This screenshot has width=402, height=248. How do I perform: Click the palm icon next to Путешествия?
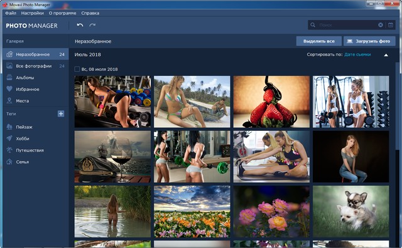tap(9, 150)
